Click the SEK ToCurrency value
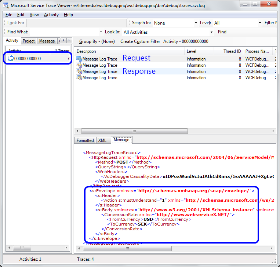The width and height of the screenshot is (280, 267). tap(142, 224)
